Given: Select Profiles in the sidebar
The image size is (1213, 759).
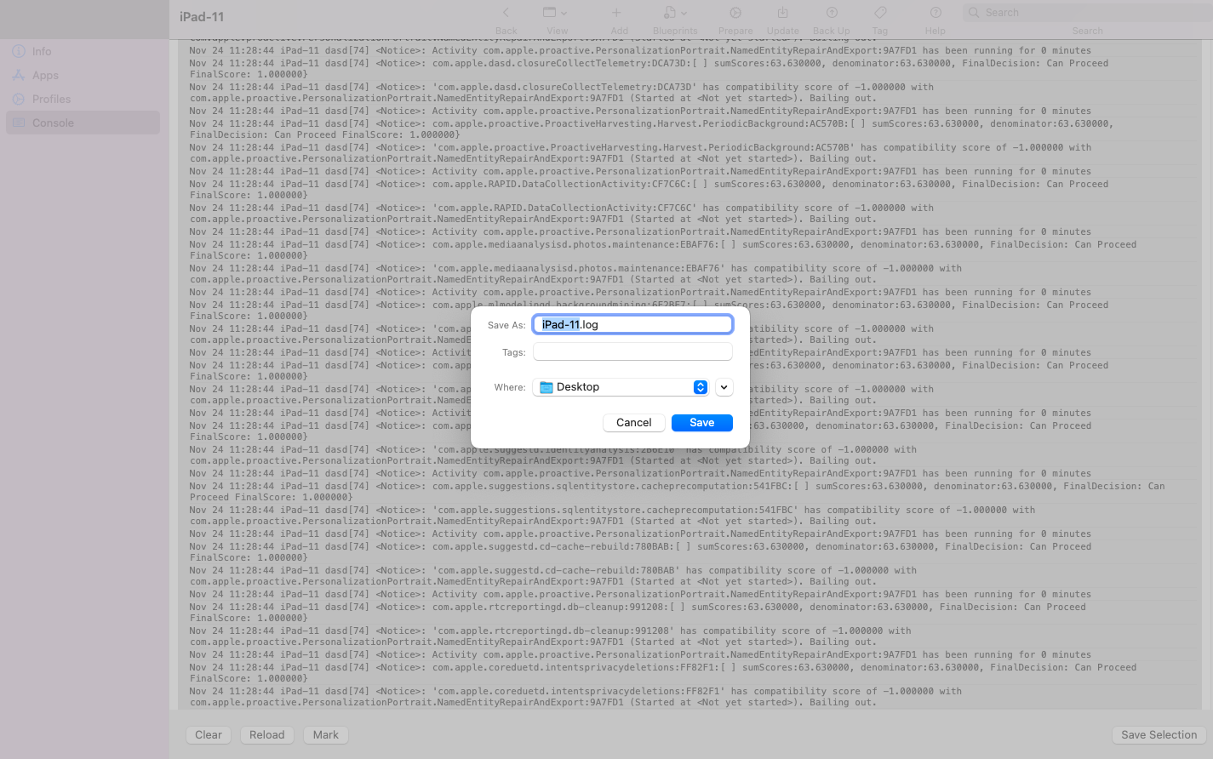Looking at the screenshot, I should tap(83, 99).
